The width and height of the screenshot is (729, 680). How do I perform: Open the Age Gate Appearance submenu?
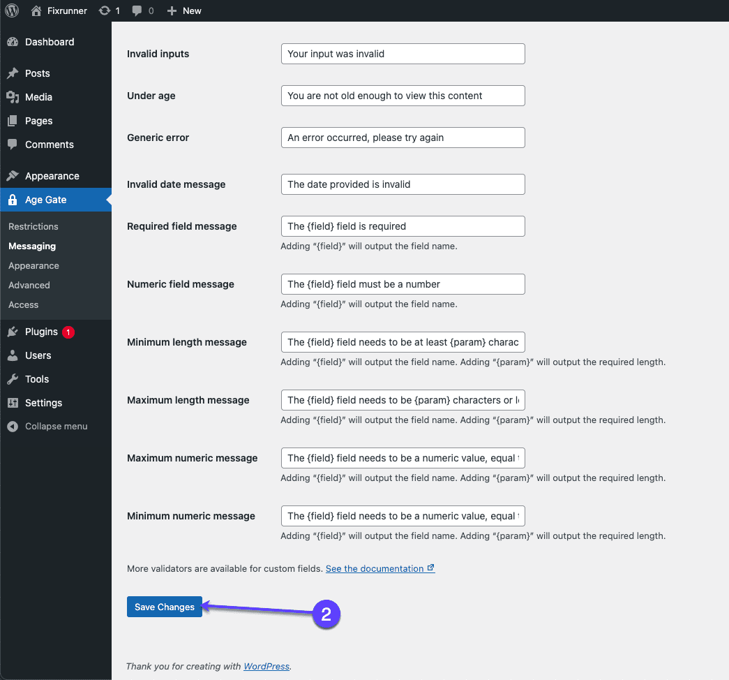33,265
